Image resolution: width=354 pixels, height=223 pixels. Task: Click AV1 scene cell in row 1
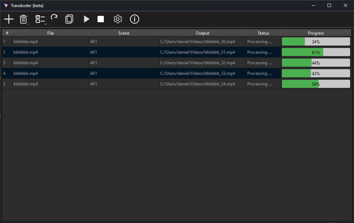124,42
